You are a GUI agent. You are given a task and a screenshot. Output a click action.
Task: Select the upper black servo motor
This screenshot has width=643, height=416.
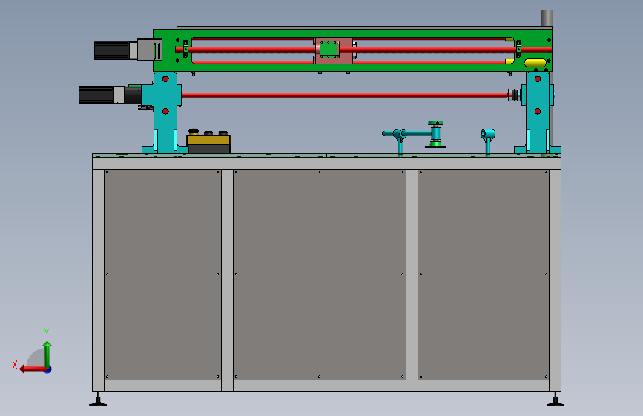[112, 51]
